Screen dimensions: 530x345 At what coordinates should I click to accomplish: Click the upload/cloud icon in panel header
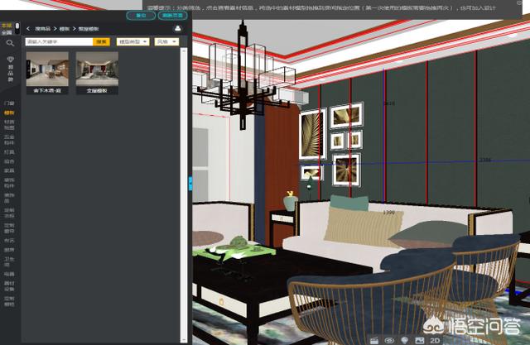coord(178,28)
